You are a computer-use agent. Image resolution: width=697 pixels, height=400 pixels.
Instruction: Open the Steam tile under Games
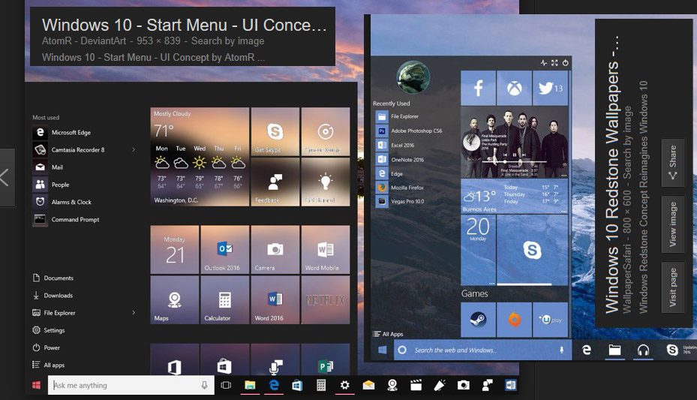point(479,320)
